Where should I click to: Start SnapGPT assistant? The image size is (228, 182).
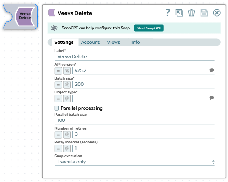coord(148,28)
